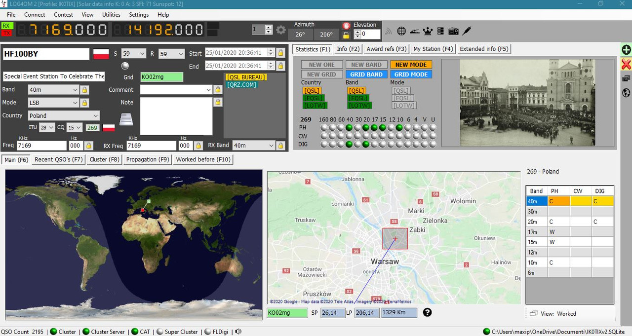Click the QSL card stack icon near Note

click(x=127, y=119)
